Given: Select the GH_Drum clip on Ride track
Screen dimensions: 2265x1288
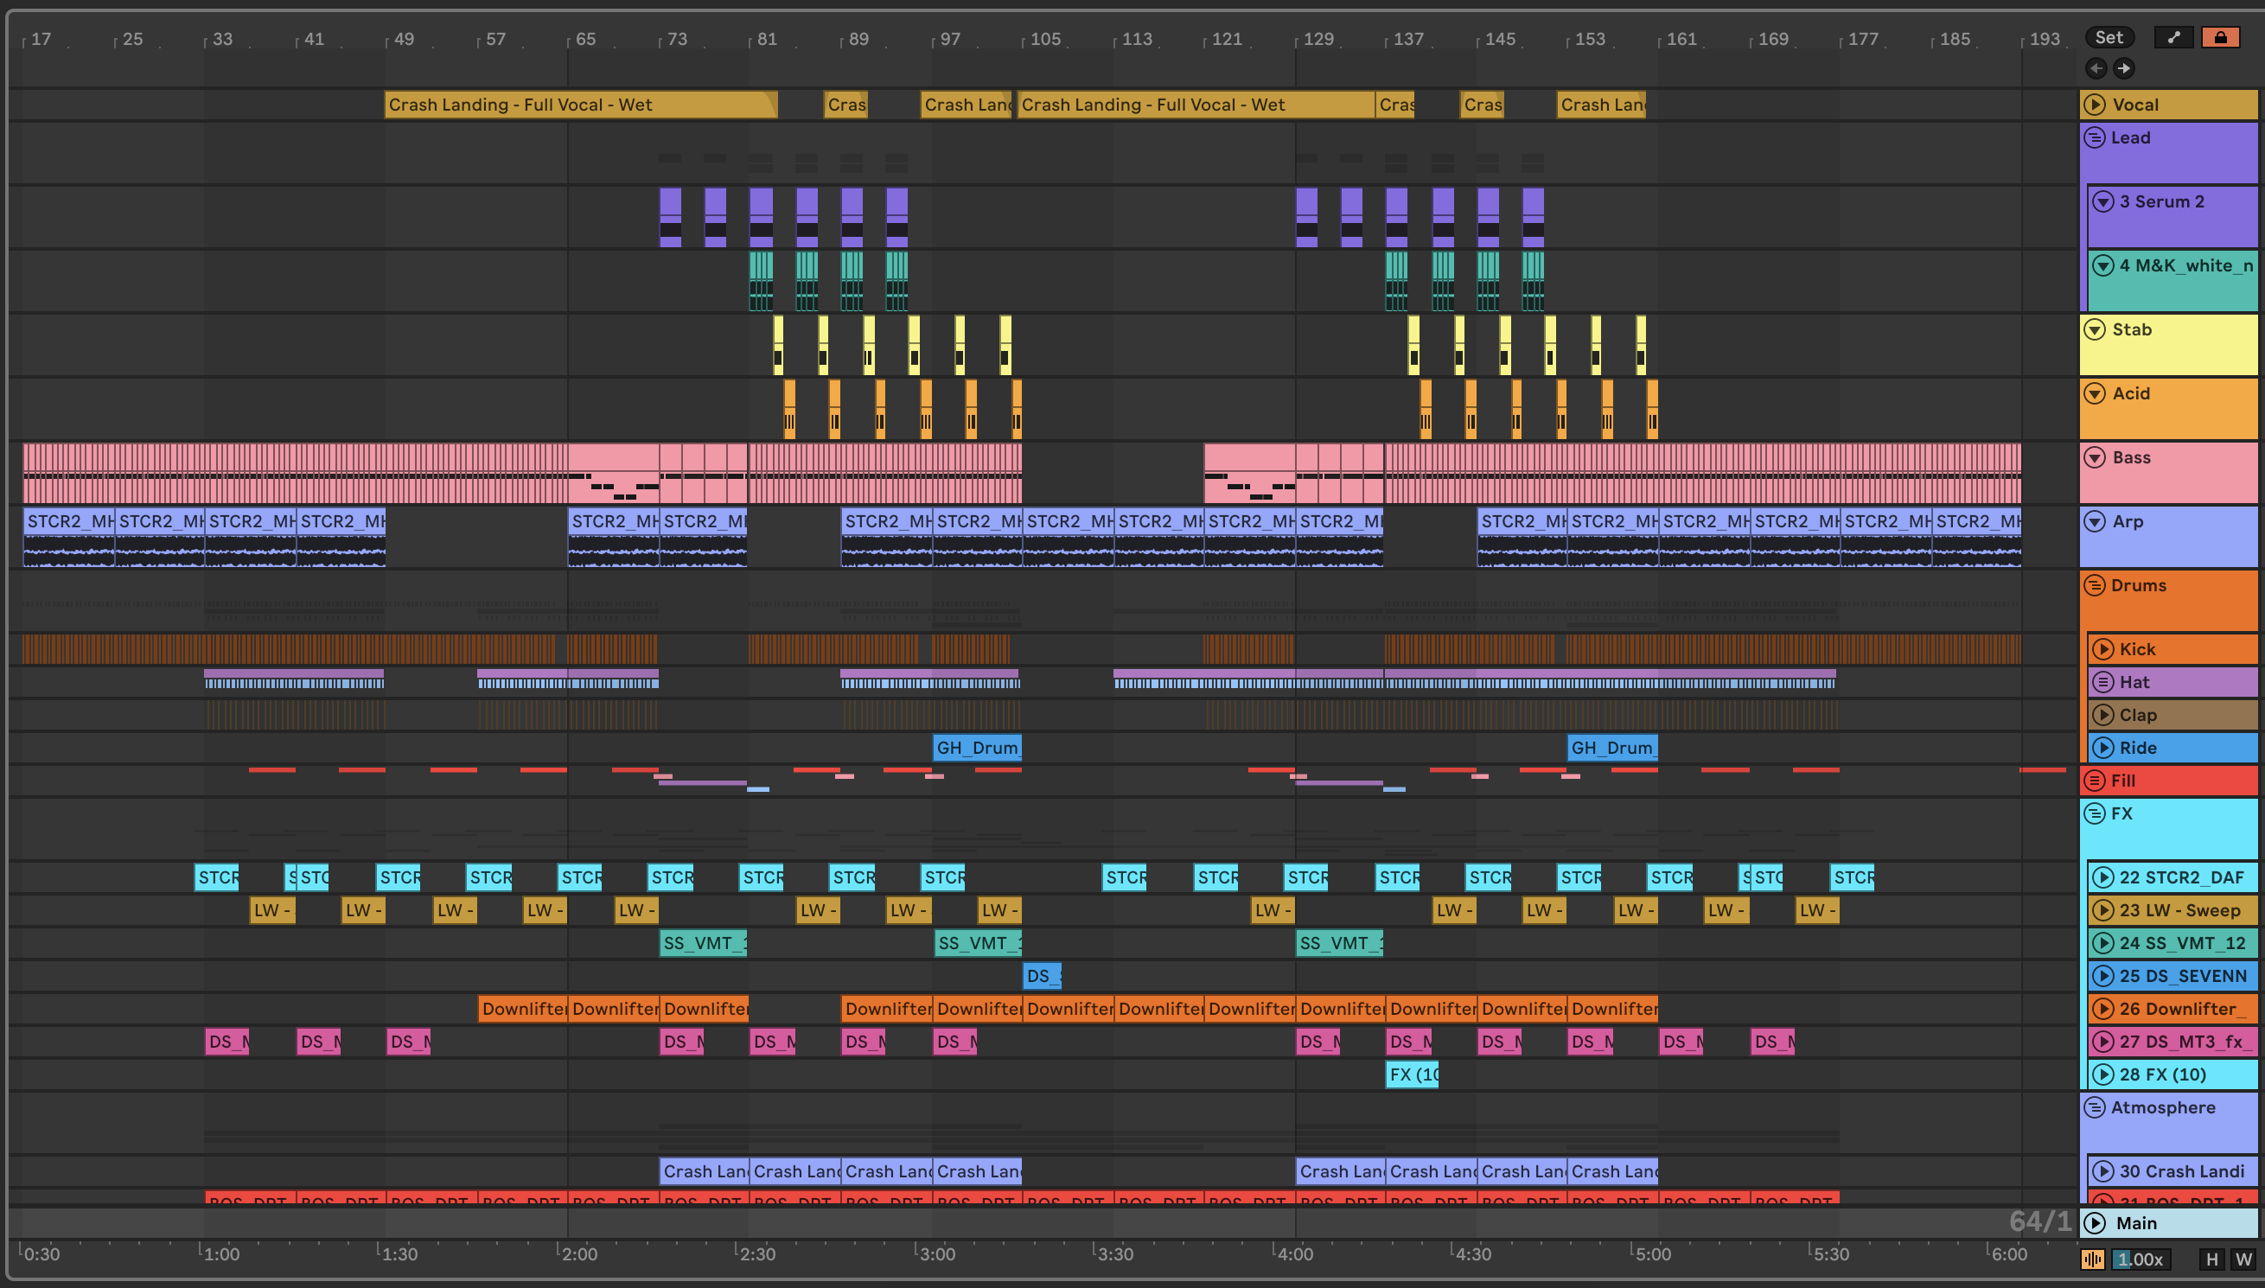Looking at the screenshot, I should (x=976, y=748).
